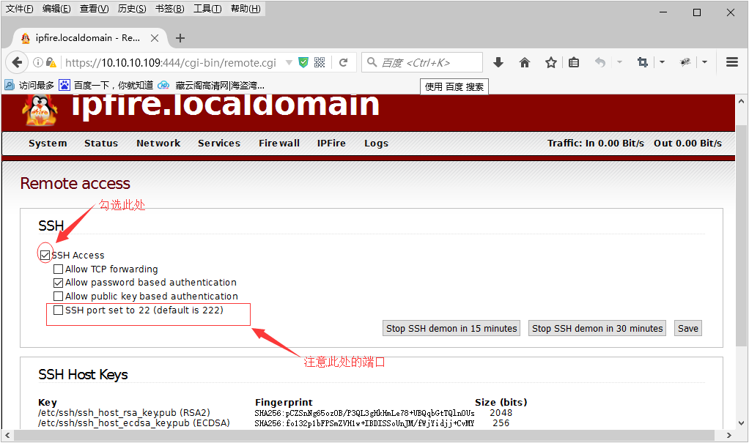Check SSH port set to 22 option
The height and width of the screenshot is (443, 749).
(x=59, y=310)
